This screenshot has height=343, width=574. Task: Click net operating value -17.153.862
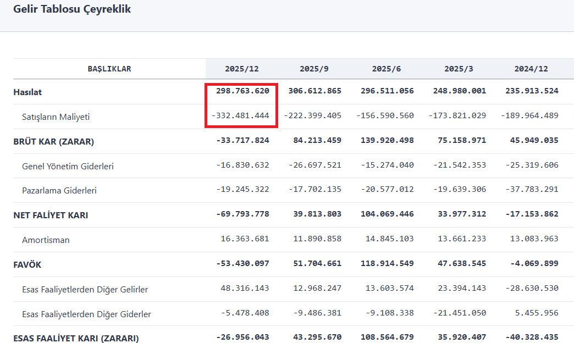tap(532, 214)
